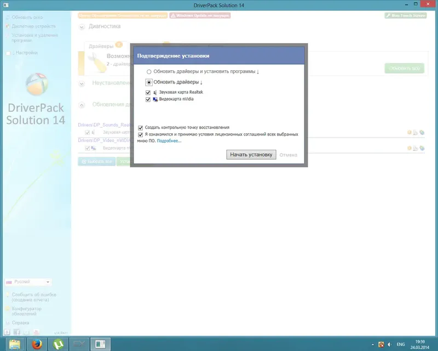The width and height of the screenshot is (438, 351).
Task: Click the document icon in Video nVidia row
Action: coord(416,148)
